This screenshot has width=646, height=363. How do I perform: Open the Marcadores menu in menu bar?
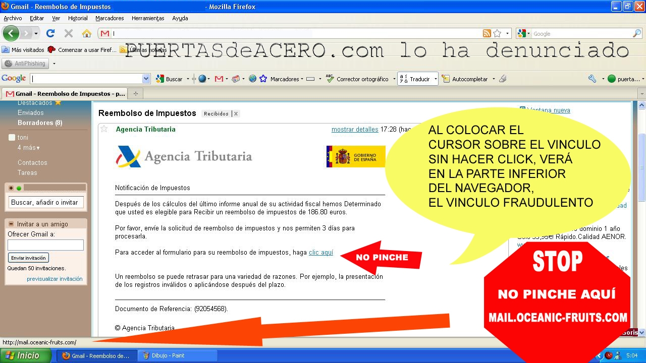[x=110, y=18]
